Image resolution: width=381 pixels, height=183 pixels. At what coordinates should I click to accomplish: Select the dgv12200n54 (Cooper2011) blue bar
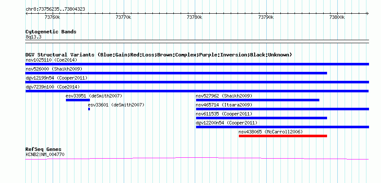click(283, 127)
